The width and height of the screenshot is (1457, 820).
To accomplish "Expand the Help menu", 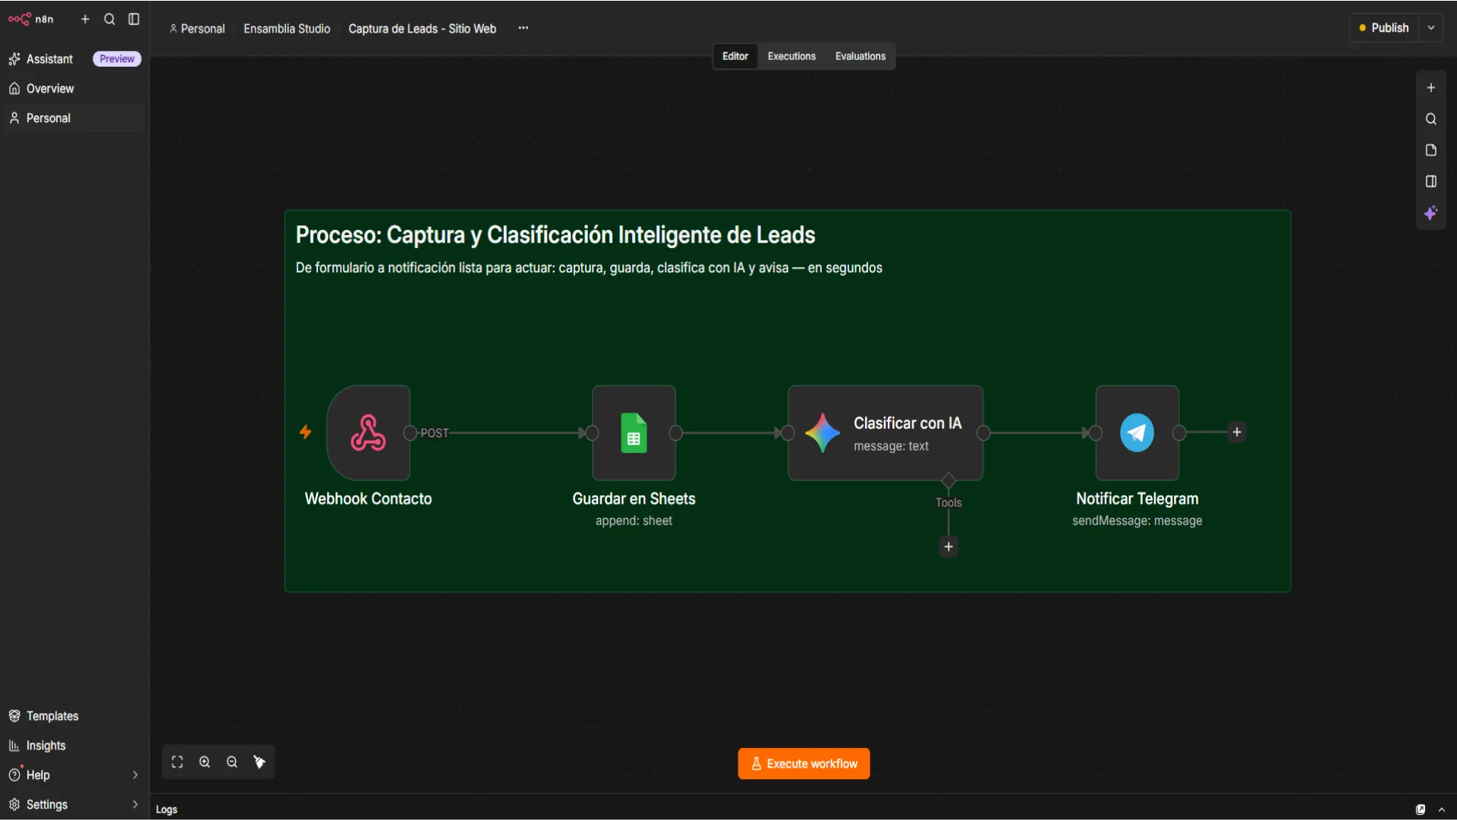I will coord(74,775).
